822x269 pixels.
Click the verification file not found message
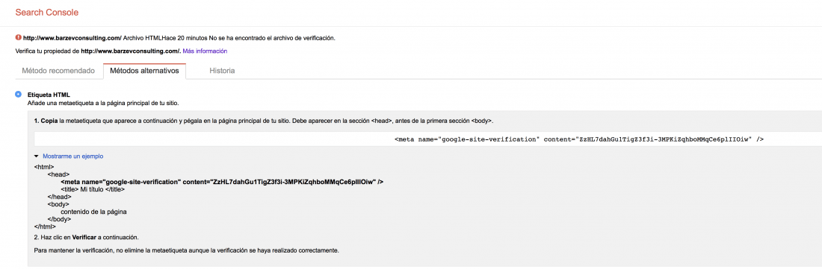click(x=271, y=38)
